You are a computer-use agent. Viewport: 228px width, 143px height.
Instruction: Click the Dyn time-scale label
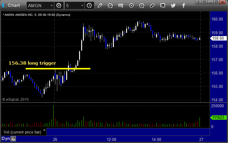pos(6,139)
